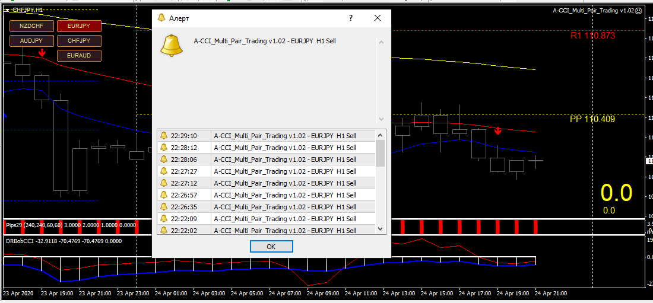Select the 22:29:10 alert row

pos(266,136)
